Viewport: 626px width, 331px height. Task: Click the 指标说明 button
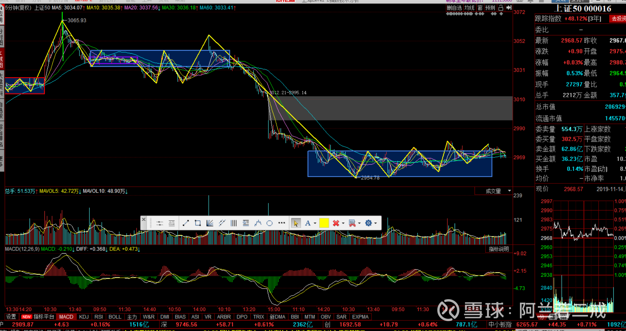[499, 249]
